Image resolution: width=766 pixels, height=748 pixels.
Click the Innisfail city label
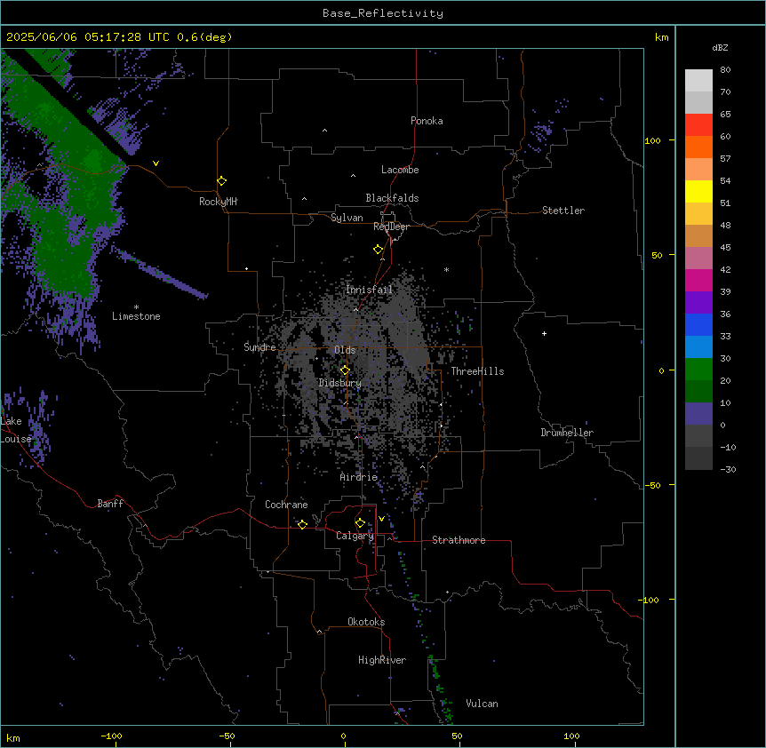pyautogui.click(x=370, y=290)
